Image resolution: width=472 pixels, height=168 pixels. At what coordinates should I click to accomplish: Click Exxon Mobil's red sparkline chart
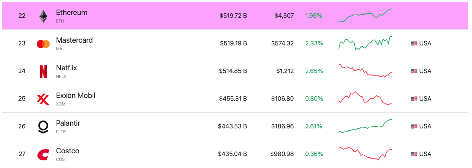(x=365, y=98)
